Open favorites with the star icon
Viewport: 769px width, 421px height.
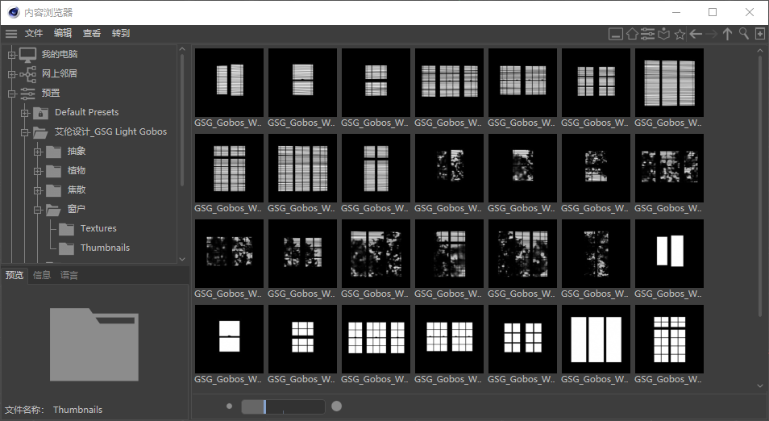(x=680, y=35)
